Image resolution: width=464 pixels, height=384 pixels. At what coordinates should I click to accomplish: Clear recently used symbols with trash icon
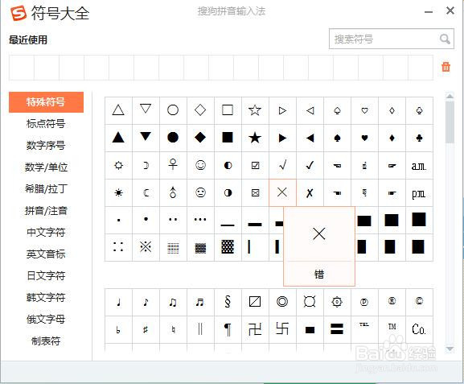point(446,67)
